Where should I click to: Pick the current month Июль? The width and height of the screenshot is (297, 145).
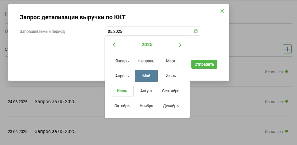(122, 91)
